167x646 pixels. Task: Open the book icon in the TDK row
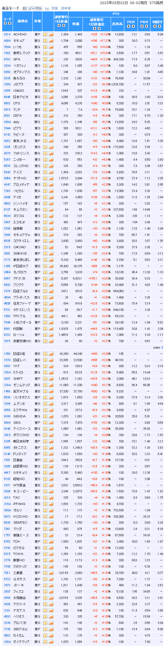[x=45, y=542]
